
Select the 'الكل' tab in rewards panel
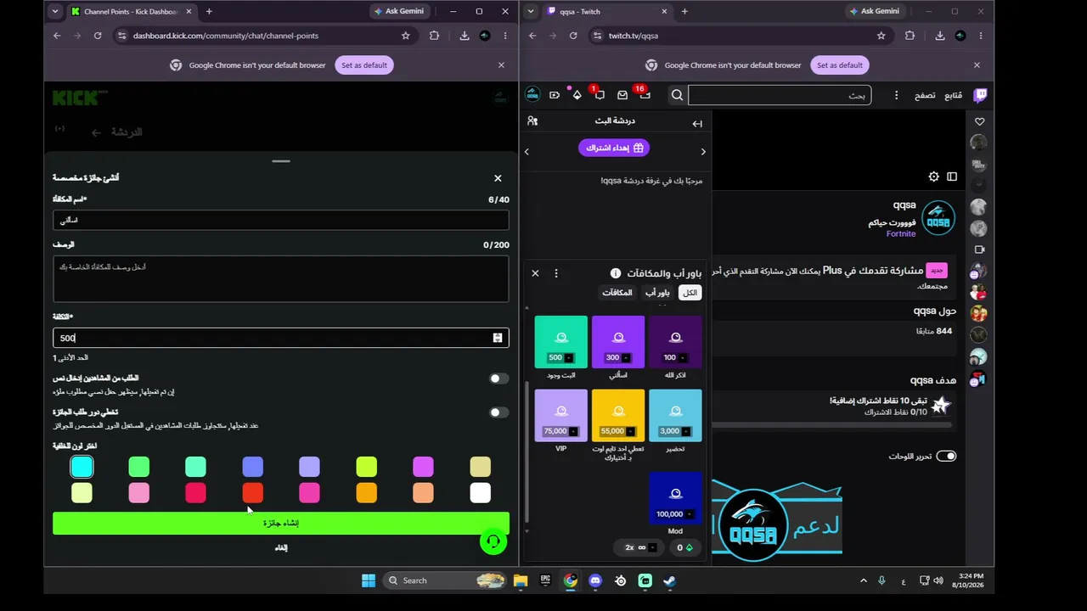(690, 293)
